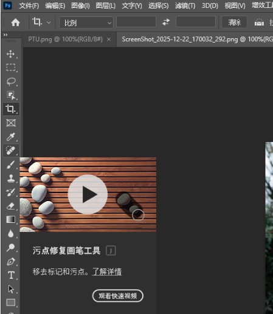
Task: Open the 选择(S) menu
Action: pyautogui.click(x=159, y=5)
